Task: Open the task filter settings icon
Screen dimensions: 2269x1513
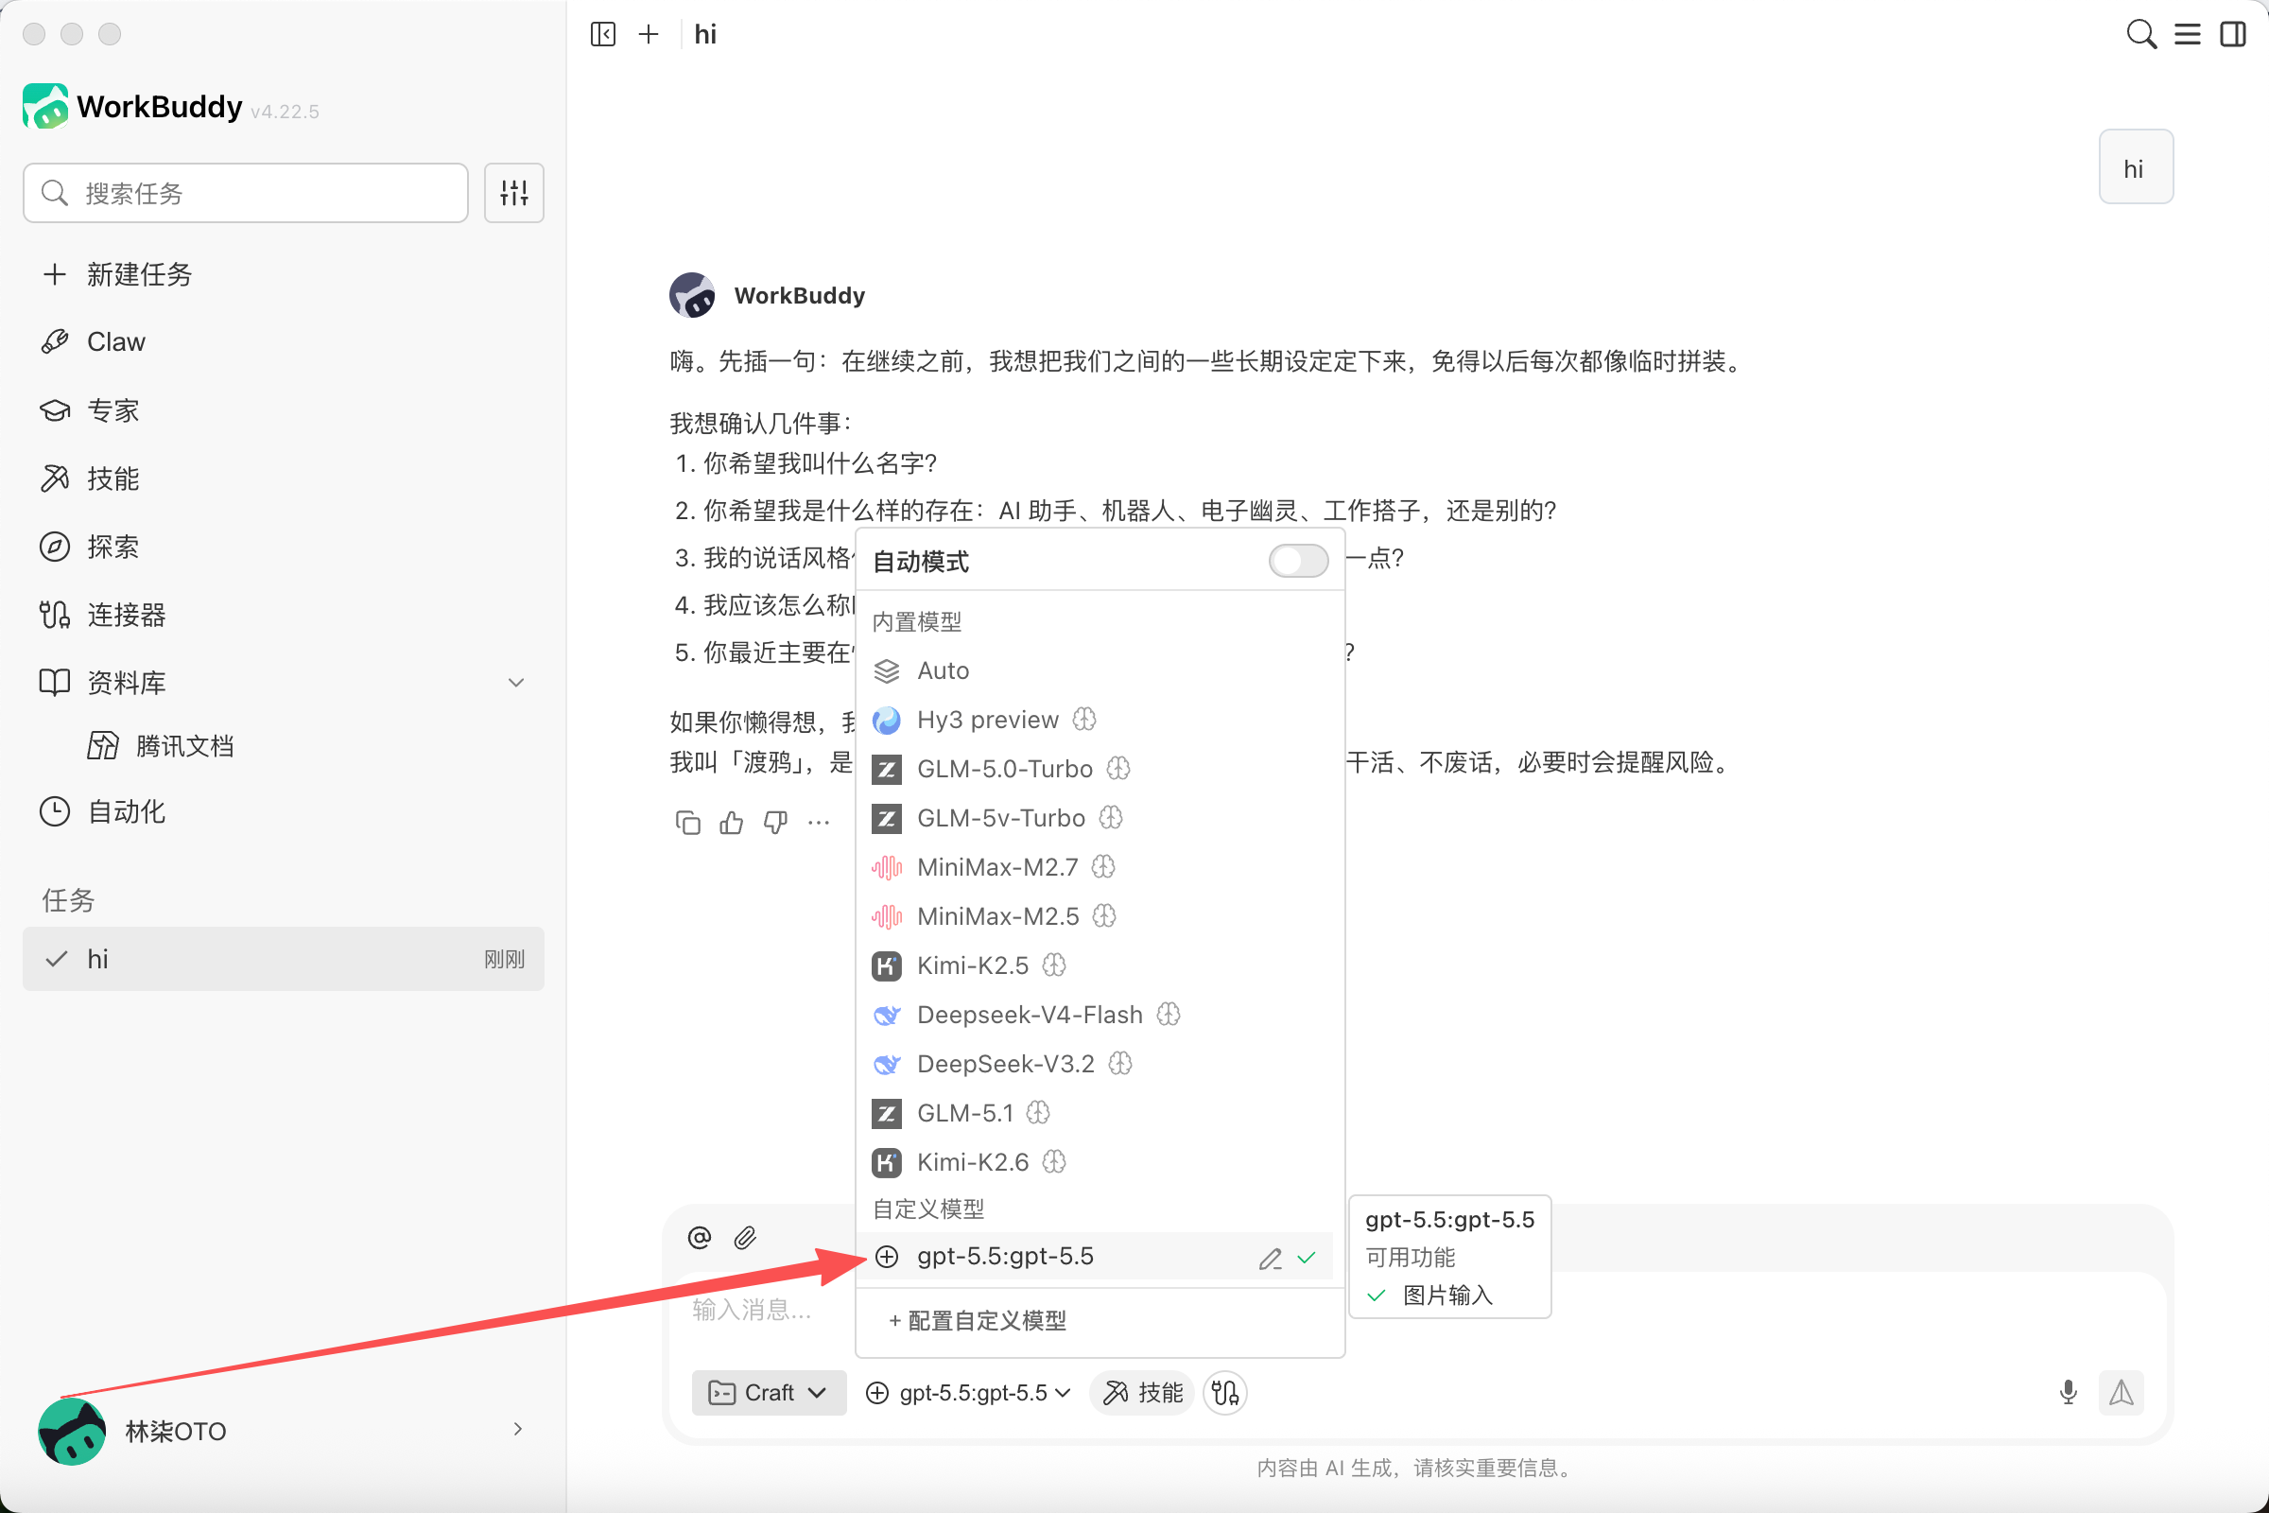Action: [x=514, y=193]
